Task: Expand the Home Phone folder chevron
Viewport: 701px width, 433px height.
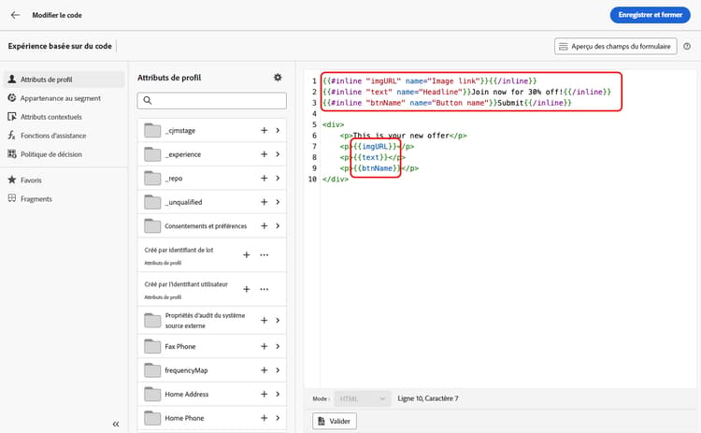Action: [278, 418]
